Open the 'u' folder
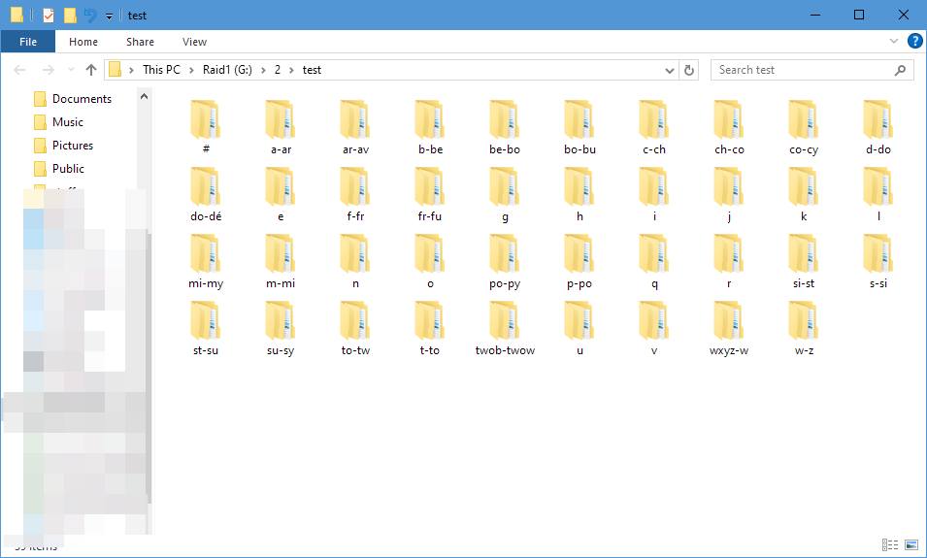The width and height of the screenshot is (927, 558). click(x=579, y=327)
